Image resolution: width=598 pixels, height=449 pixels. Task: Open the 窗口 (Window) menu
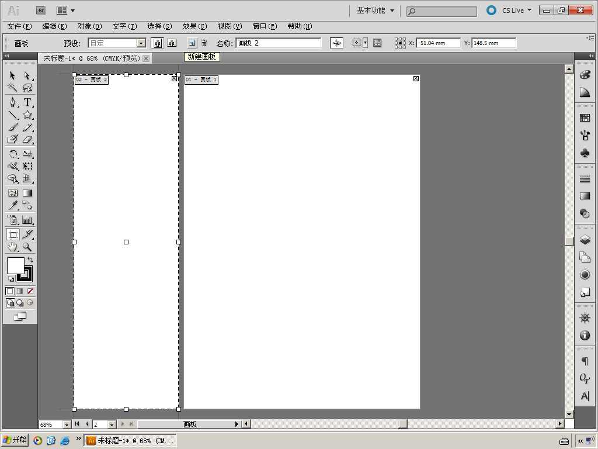pyautogui.click(x=265, y=26)
